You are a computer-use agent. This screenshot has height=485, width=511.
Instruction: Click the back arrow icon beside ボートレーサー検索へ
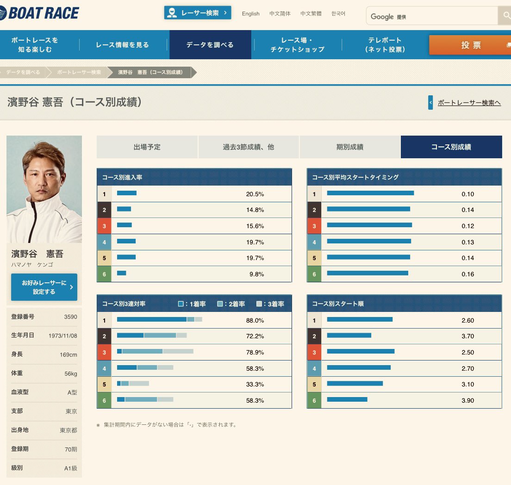[x=430, y=102]
